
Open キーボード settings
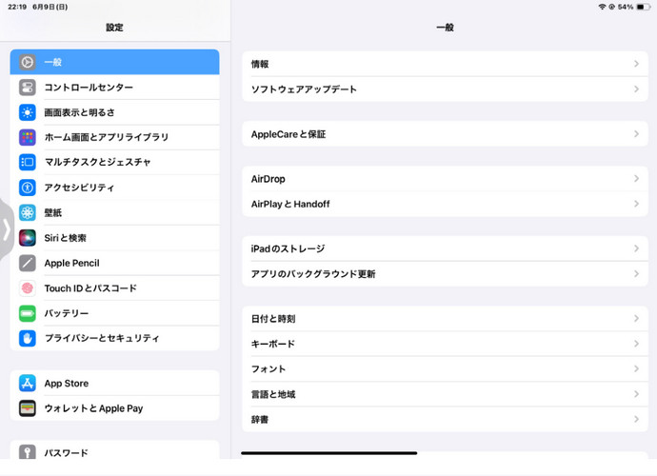pyautogui.click(x=438, y=344)
